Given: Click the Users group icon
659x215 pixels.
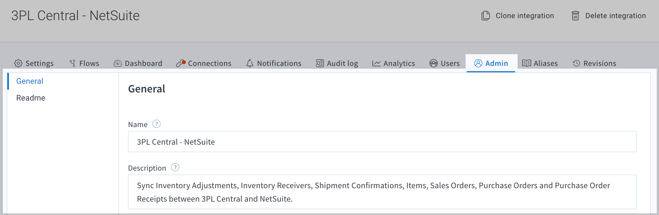Looking at the screenshot, I should [x=433, y=63].
